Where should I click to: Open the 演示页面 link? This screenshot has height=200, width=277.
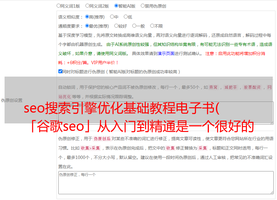tap(166, 53)
